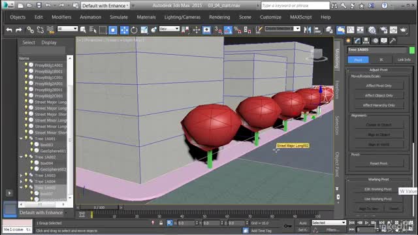Click the Reset Pivot button

pos(379,164)
